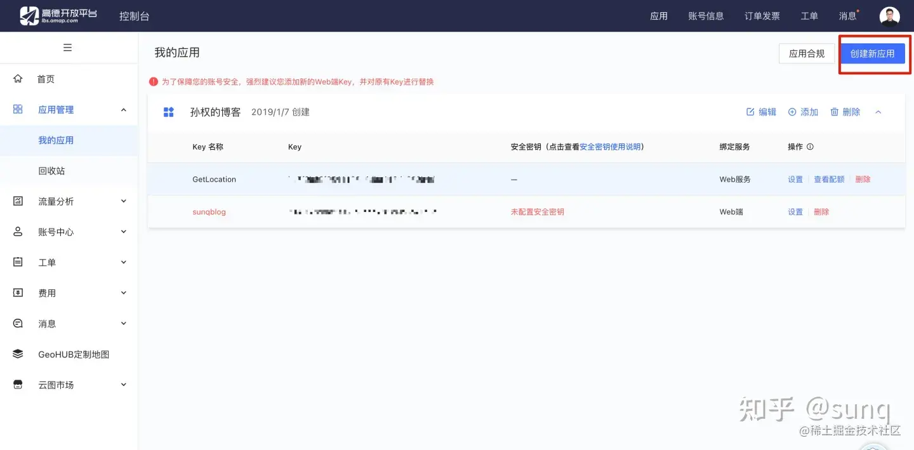Select 我的应用 in sidebar
Screen dimensions: 914x450
[x=56, y=140]
